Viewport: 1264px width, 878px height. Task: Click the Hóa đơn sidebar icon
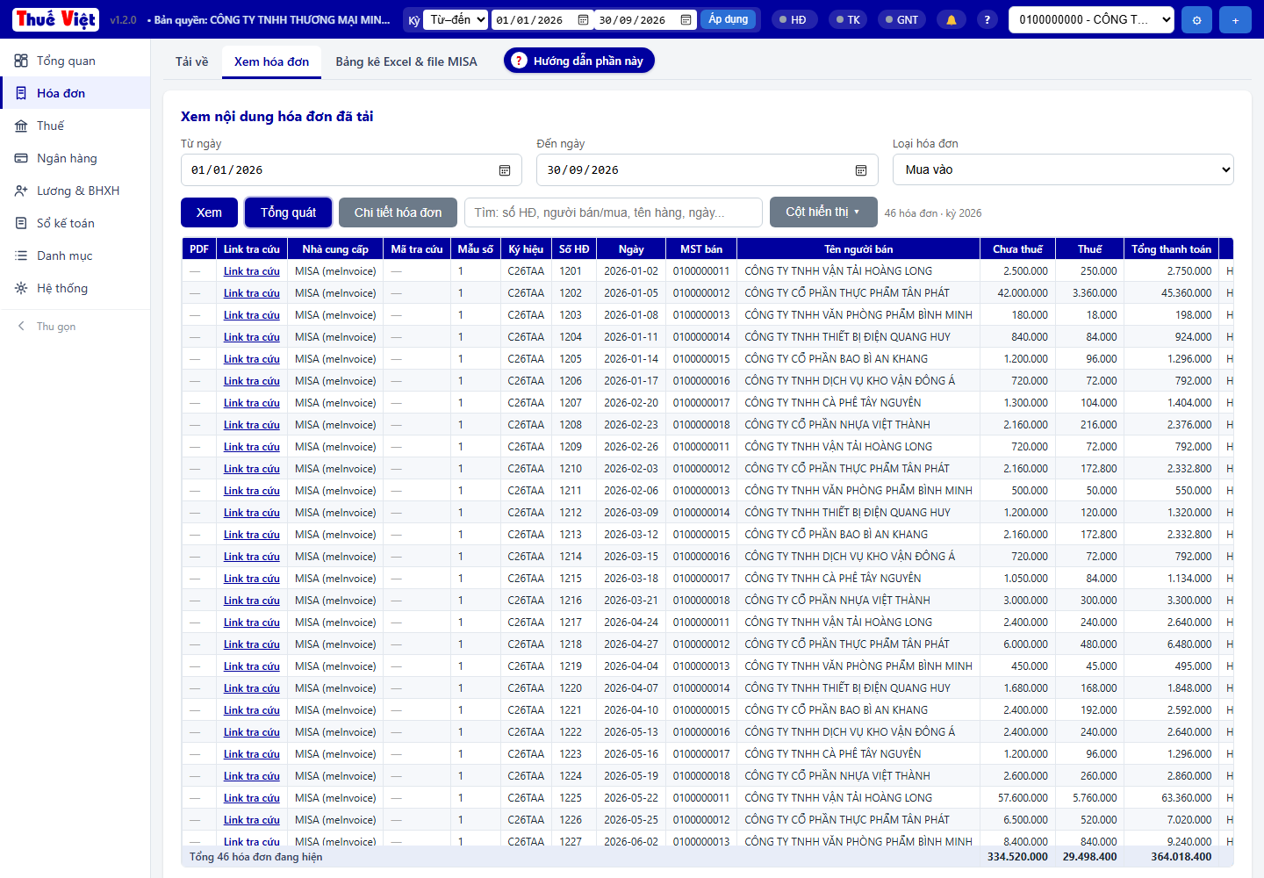(x=21, y=93)
